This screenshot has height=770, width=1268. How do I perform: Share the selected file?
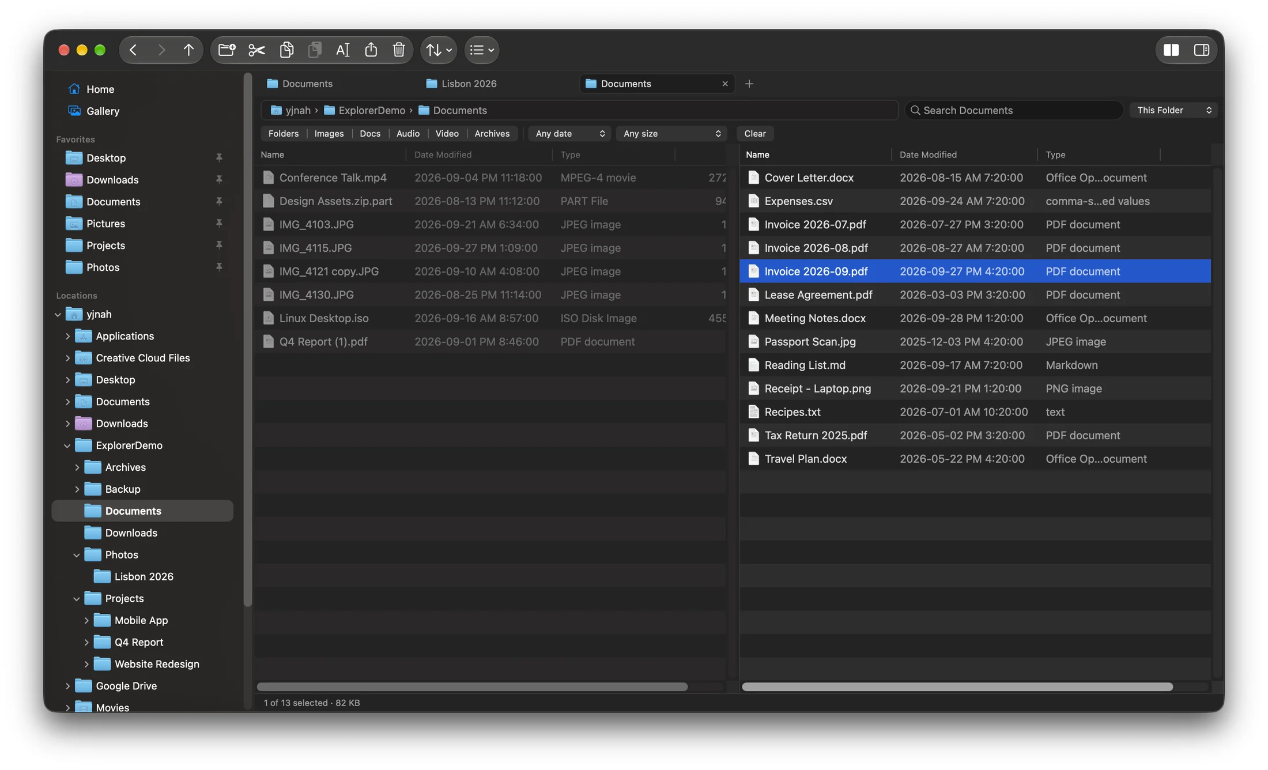click(x=371, y=50)
